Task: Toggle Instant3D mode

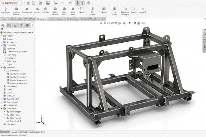Action: tap(143, 10)
